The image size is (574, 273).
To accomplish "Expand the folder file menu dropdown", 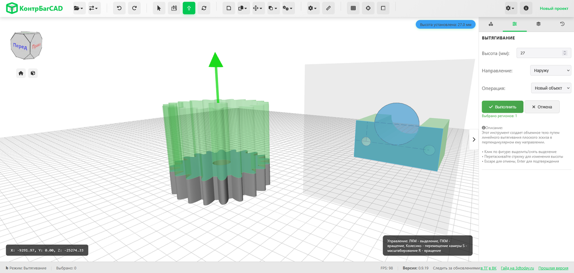I will (x=78, y=8).
